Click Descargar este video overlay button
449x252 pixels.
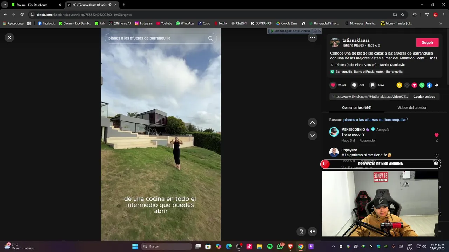[290, 31]
